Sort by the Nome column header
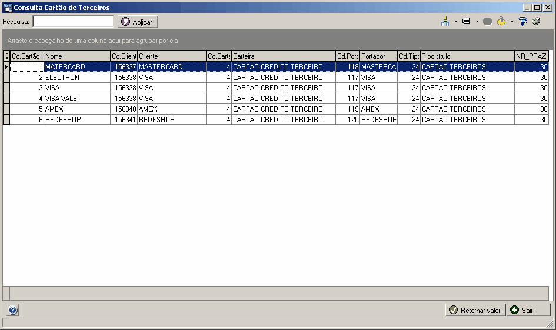556x330 pixels. [77, 56]
